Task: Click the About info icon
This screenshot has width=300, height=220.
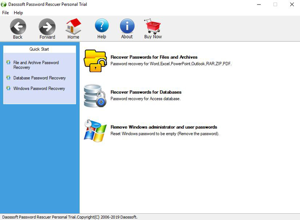Action: click(x=127, y=26)
